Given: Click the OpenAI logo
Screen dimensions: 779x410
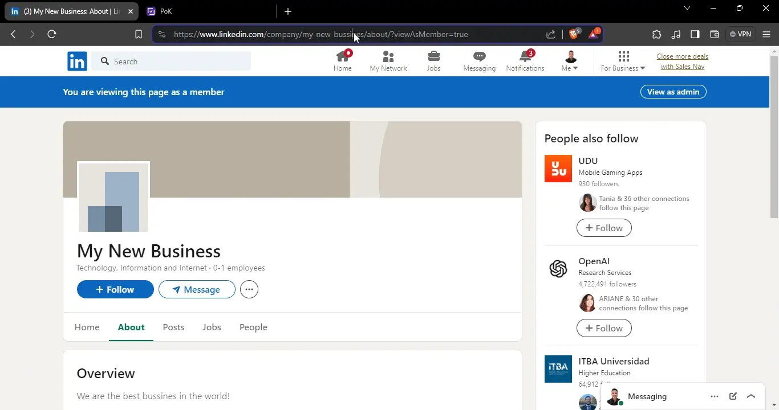Looking at the screenshot, I should [x=558, y=269].
